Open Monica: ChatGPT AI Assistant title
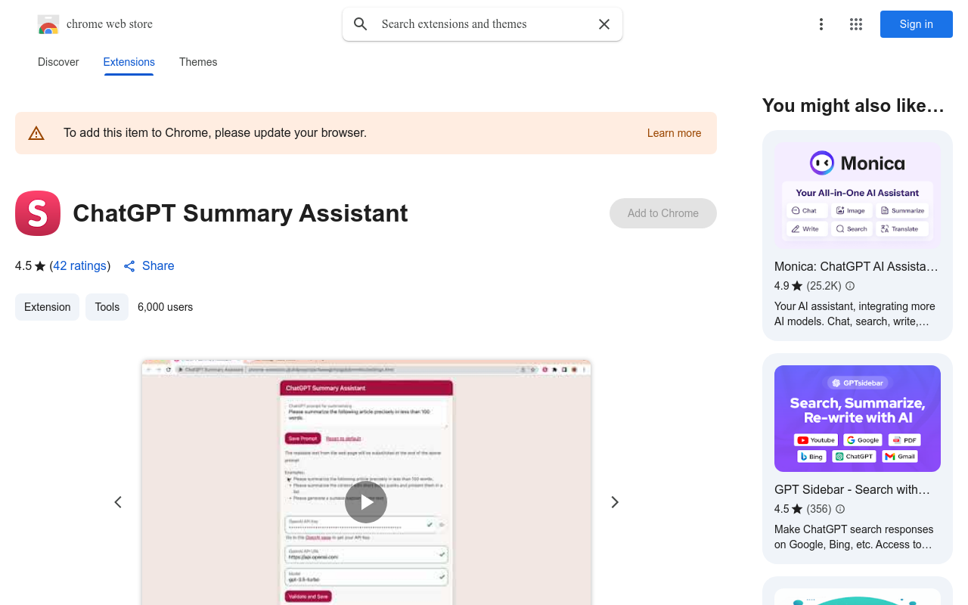This screenshot has height=605, width=968. coord(856,266)
